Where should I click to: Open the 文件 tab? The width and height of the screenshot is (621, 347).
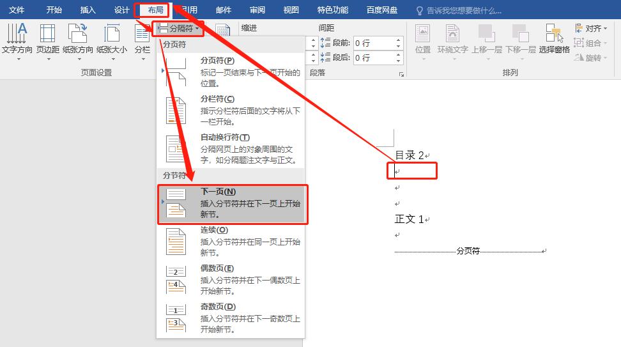17,10
